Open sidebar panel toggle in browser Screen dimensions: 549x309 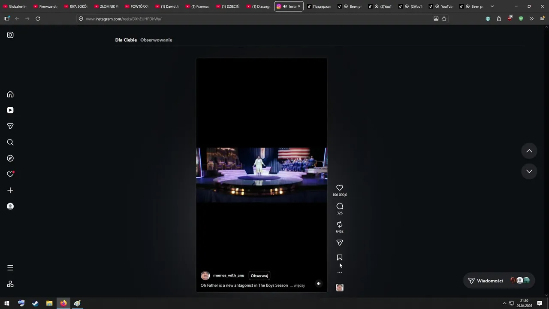click(x=7, y=19)
